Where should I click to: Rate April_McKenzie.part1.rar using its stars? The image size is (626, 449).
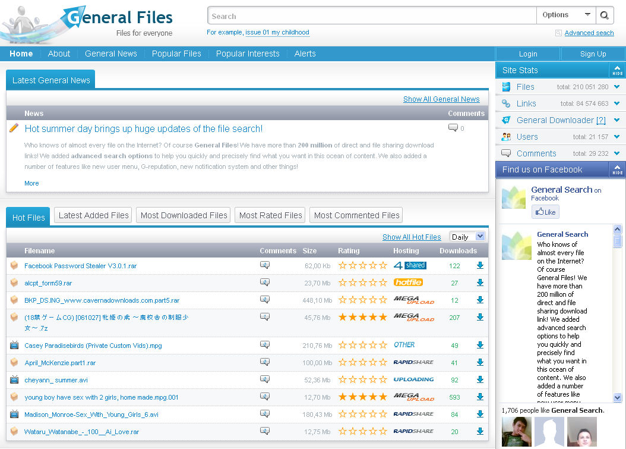click(362, 362)
